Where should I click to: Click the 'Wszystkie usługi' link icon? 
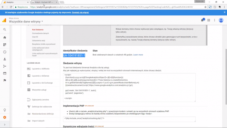point(29,90)
